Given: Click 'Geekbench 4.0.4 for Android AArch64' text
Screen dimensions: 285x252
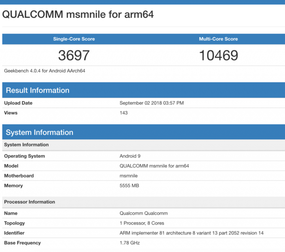Looking at the screenshot, I should (44, 71).
